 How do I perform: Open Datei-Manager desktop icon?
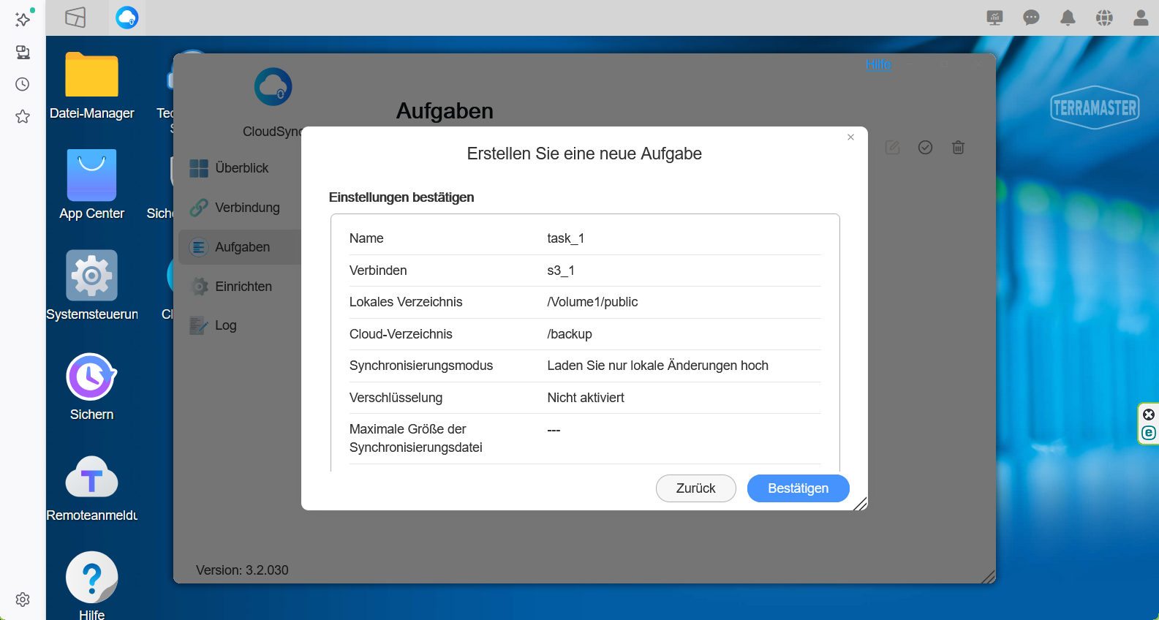(x=91, y=86)
